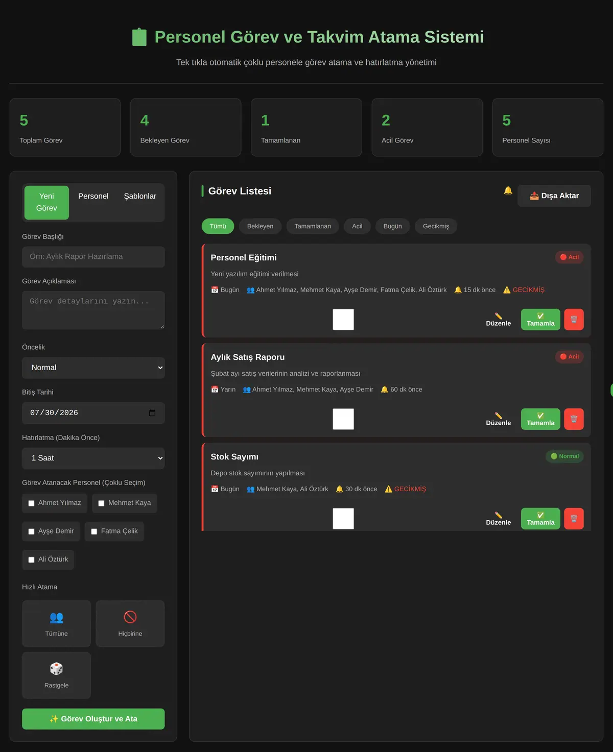
Task: Filter task list by Bekleyen
Action: (x=260, y=226)
